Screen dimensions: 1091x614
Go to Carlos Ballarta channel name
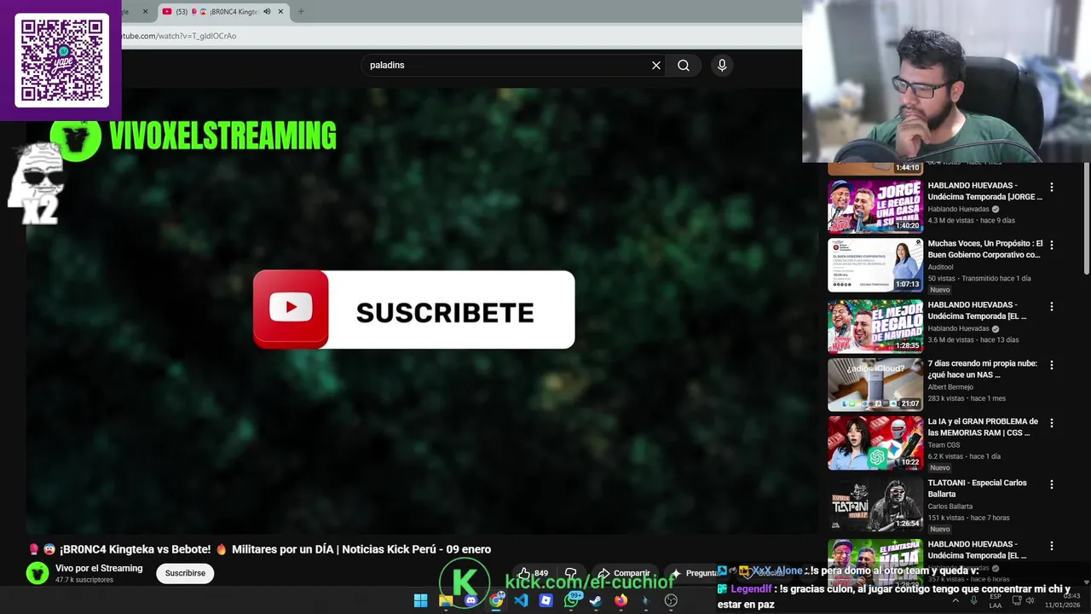pos(950,507)
